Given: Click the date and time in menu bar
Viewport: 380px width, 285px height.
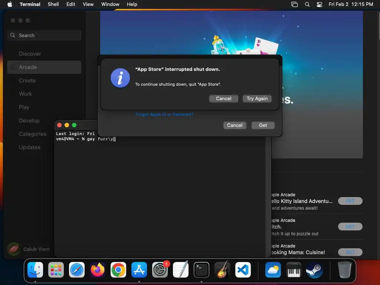Looking at the screenshot, I should coord(351,4).
